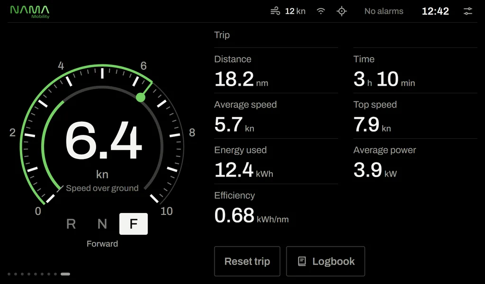485x284 pixels.
Task: Click the Efficiency value 0.68 kWh/nm
Action: point(251,215)
